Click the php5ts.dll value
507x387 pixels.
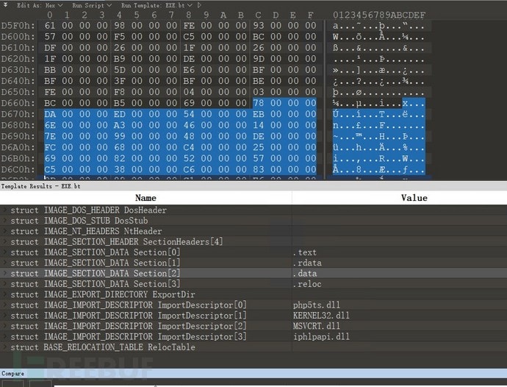point(317,305)
